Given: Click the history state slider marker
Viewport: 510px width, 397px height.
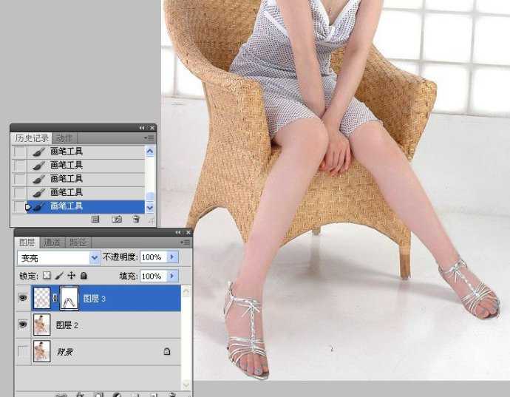Looking at the screenshot, I should coord(28,207).
